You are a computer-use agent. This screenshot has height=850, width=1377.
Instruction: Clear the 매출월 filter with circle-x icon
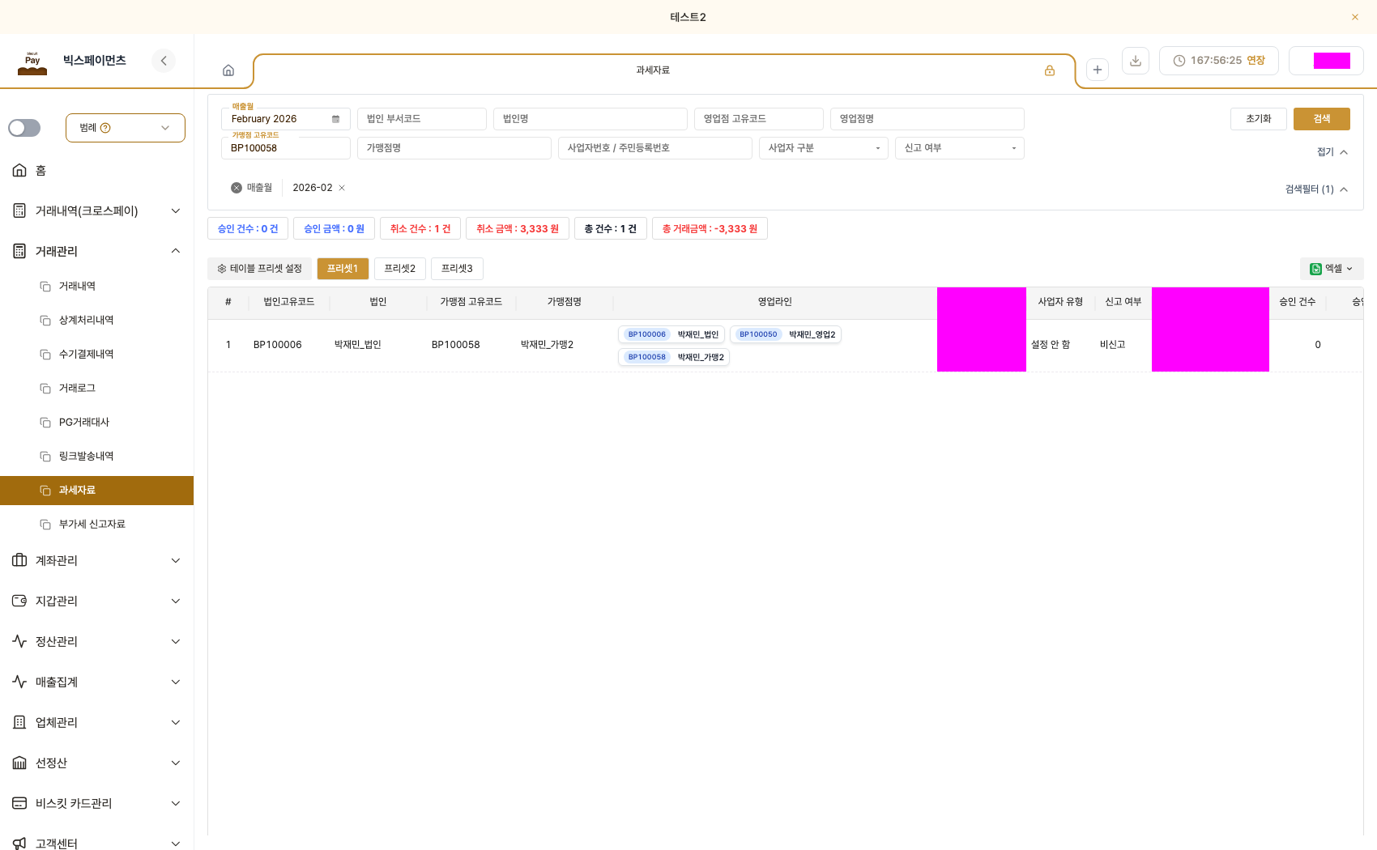tap(237, 188)
